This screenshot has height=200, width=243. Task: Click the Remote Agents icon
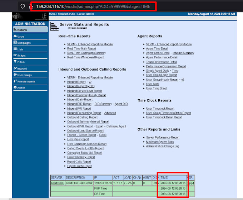pos(15,81)
